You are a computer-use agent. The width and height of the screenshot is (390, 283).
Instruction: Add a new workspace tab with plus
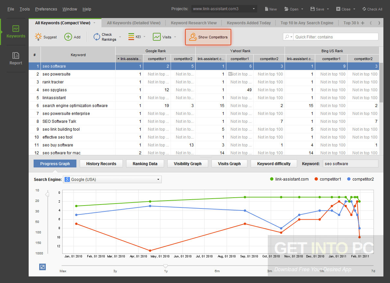[363, 23]
